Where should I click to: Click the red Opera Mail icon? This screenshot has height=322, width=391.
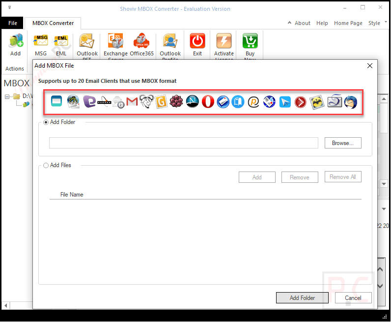(208, 101)
